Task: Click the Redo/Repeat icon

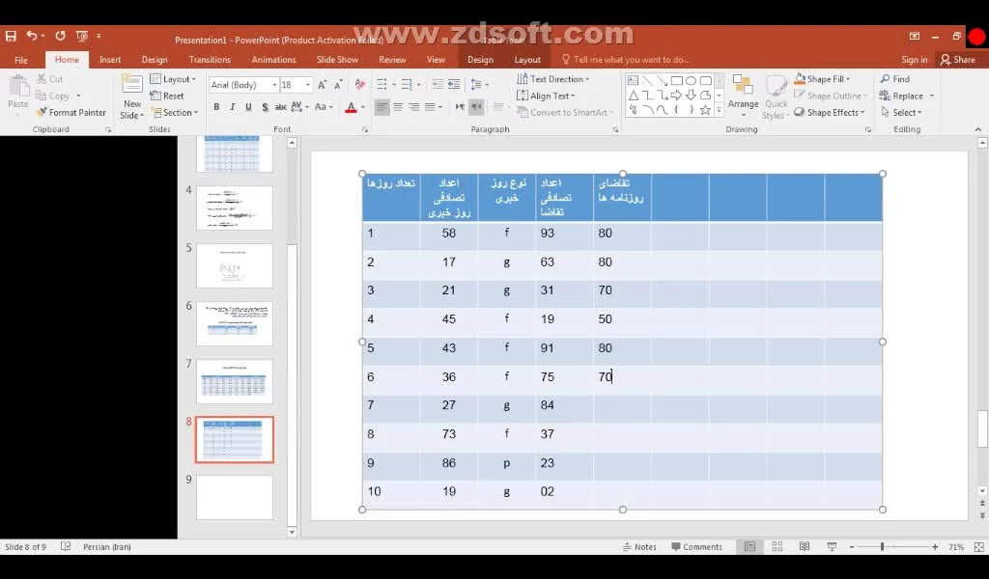Action: [x=60, y=36]
